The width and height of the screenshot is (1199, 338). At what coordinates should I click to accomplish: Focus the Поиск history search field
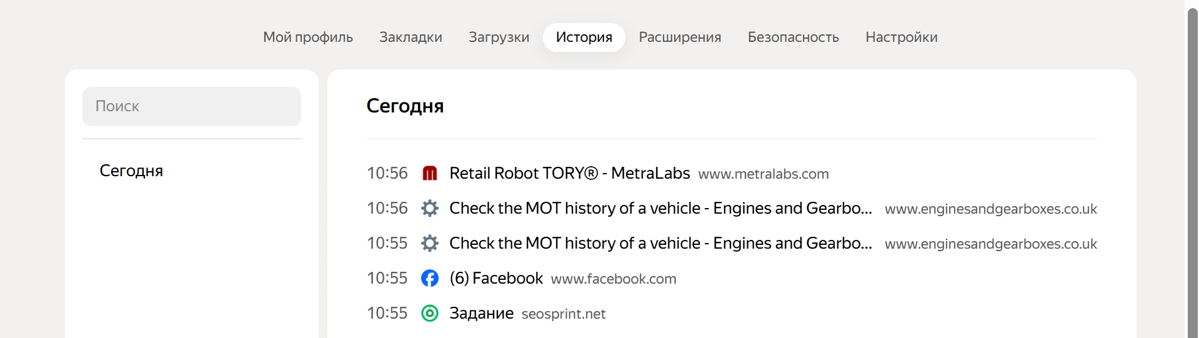[192, 106]
